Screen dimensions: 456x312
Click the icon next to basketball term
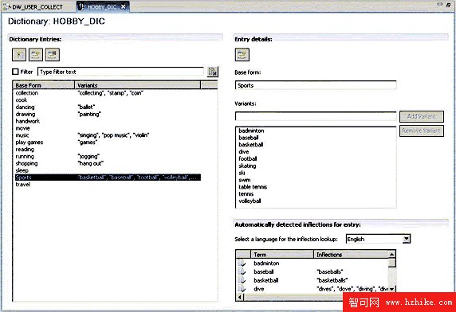242,280
